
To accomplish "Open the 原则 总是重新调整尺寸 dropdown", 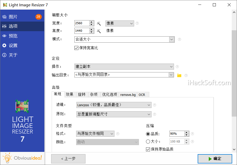I will coord(114,114).
